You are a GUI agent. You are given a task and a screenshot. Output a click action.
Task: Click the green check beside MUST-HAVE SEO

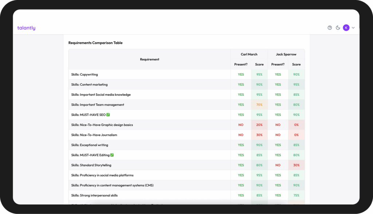tap(108, 115)
